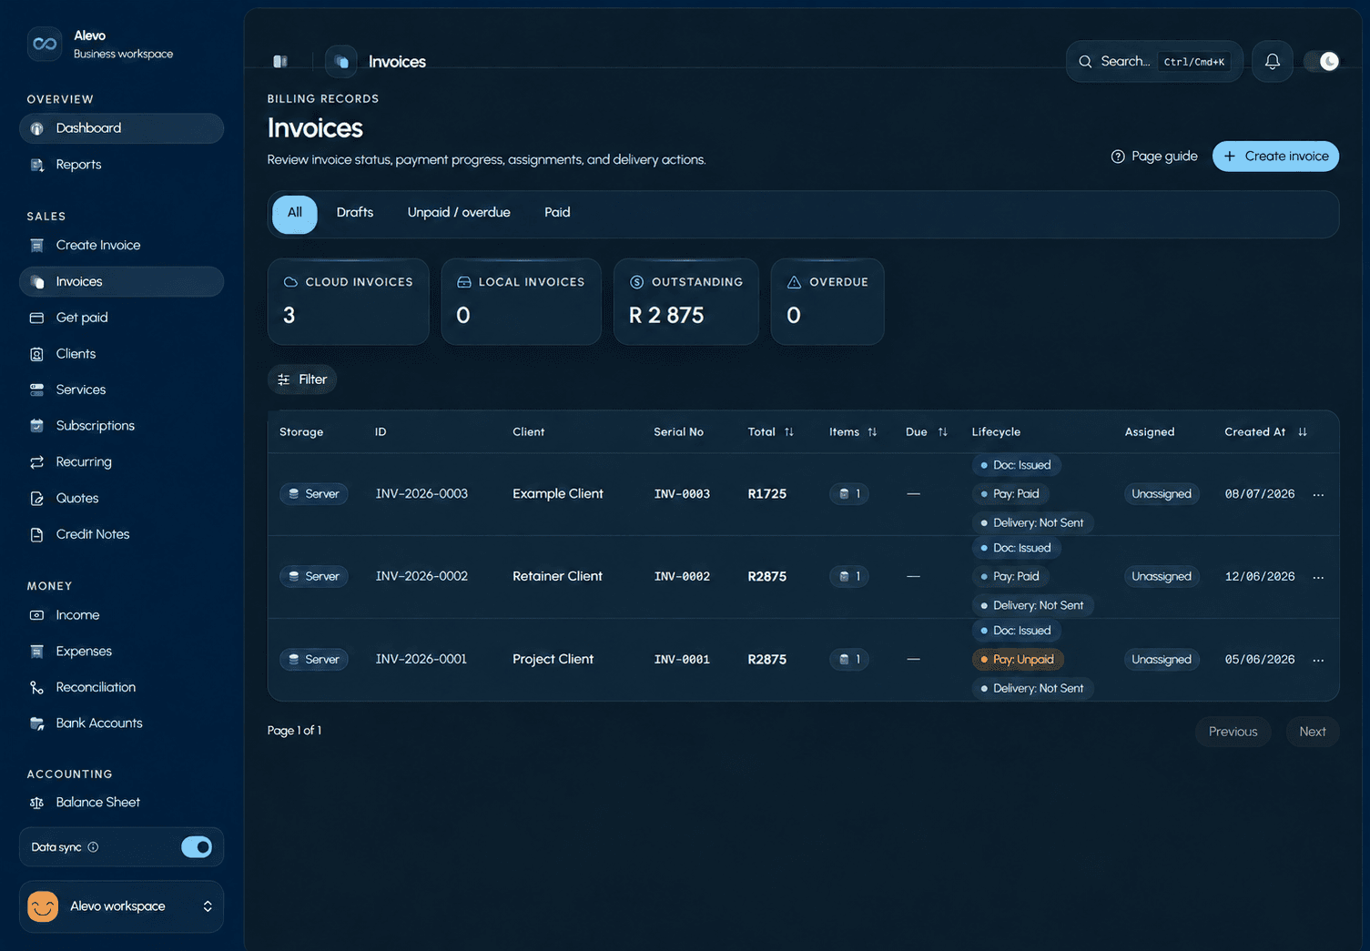Image resolution: width=1370 pixels, height=951 pixels.
Task: Open Reports from the sidebar
Action: (x=121, y=165)
